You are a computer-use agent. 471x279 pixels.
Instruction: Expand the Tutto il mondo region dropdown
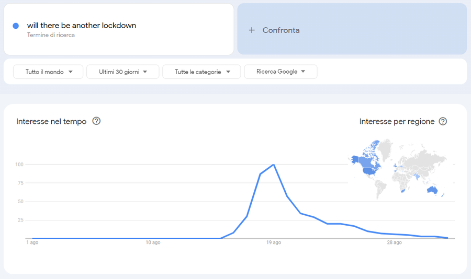48,72
